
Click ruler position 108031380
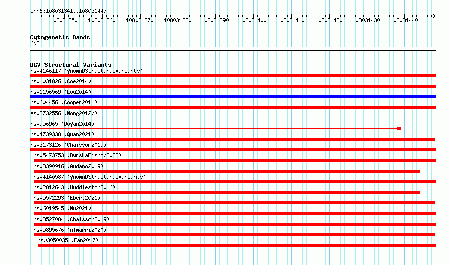pos(177,20)
